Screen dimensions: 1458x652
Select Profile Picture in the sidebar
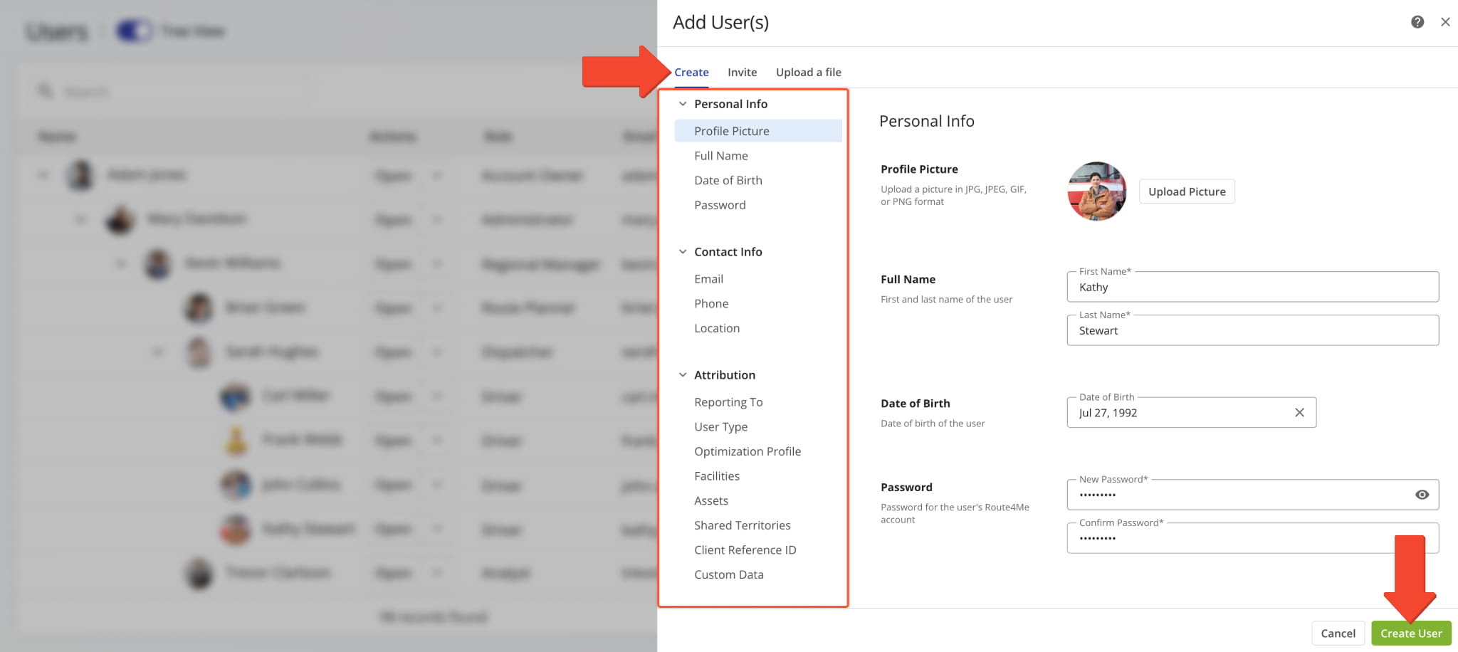click(757, 131)
